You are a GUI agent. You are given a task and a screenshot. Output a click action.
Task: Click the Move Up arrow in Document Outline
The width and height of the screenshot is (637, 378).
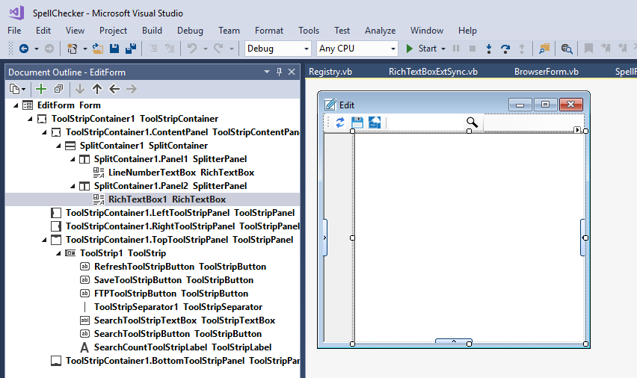tap(97, 89)
